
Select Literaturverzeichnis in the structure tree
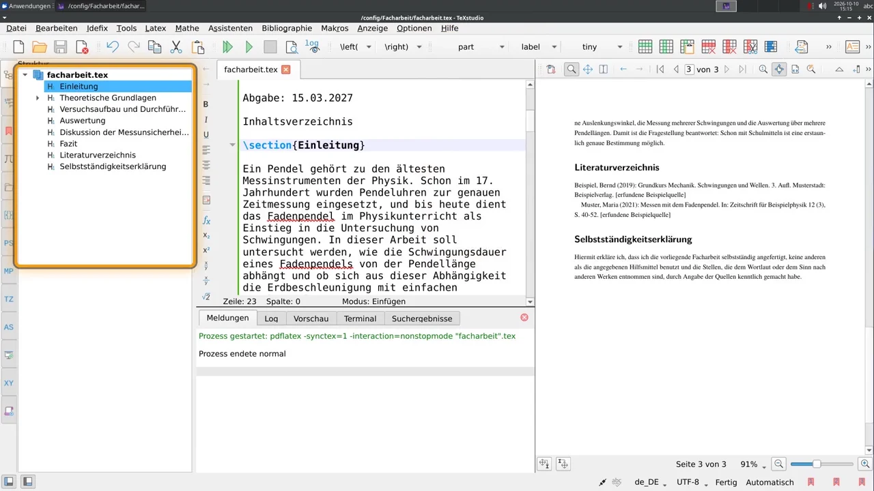[x=98, y=155]
